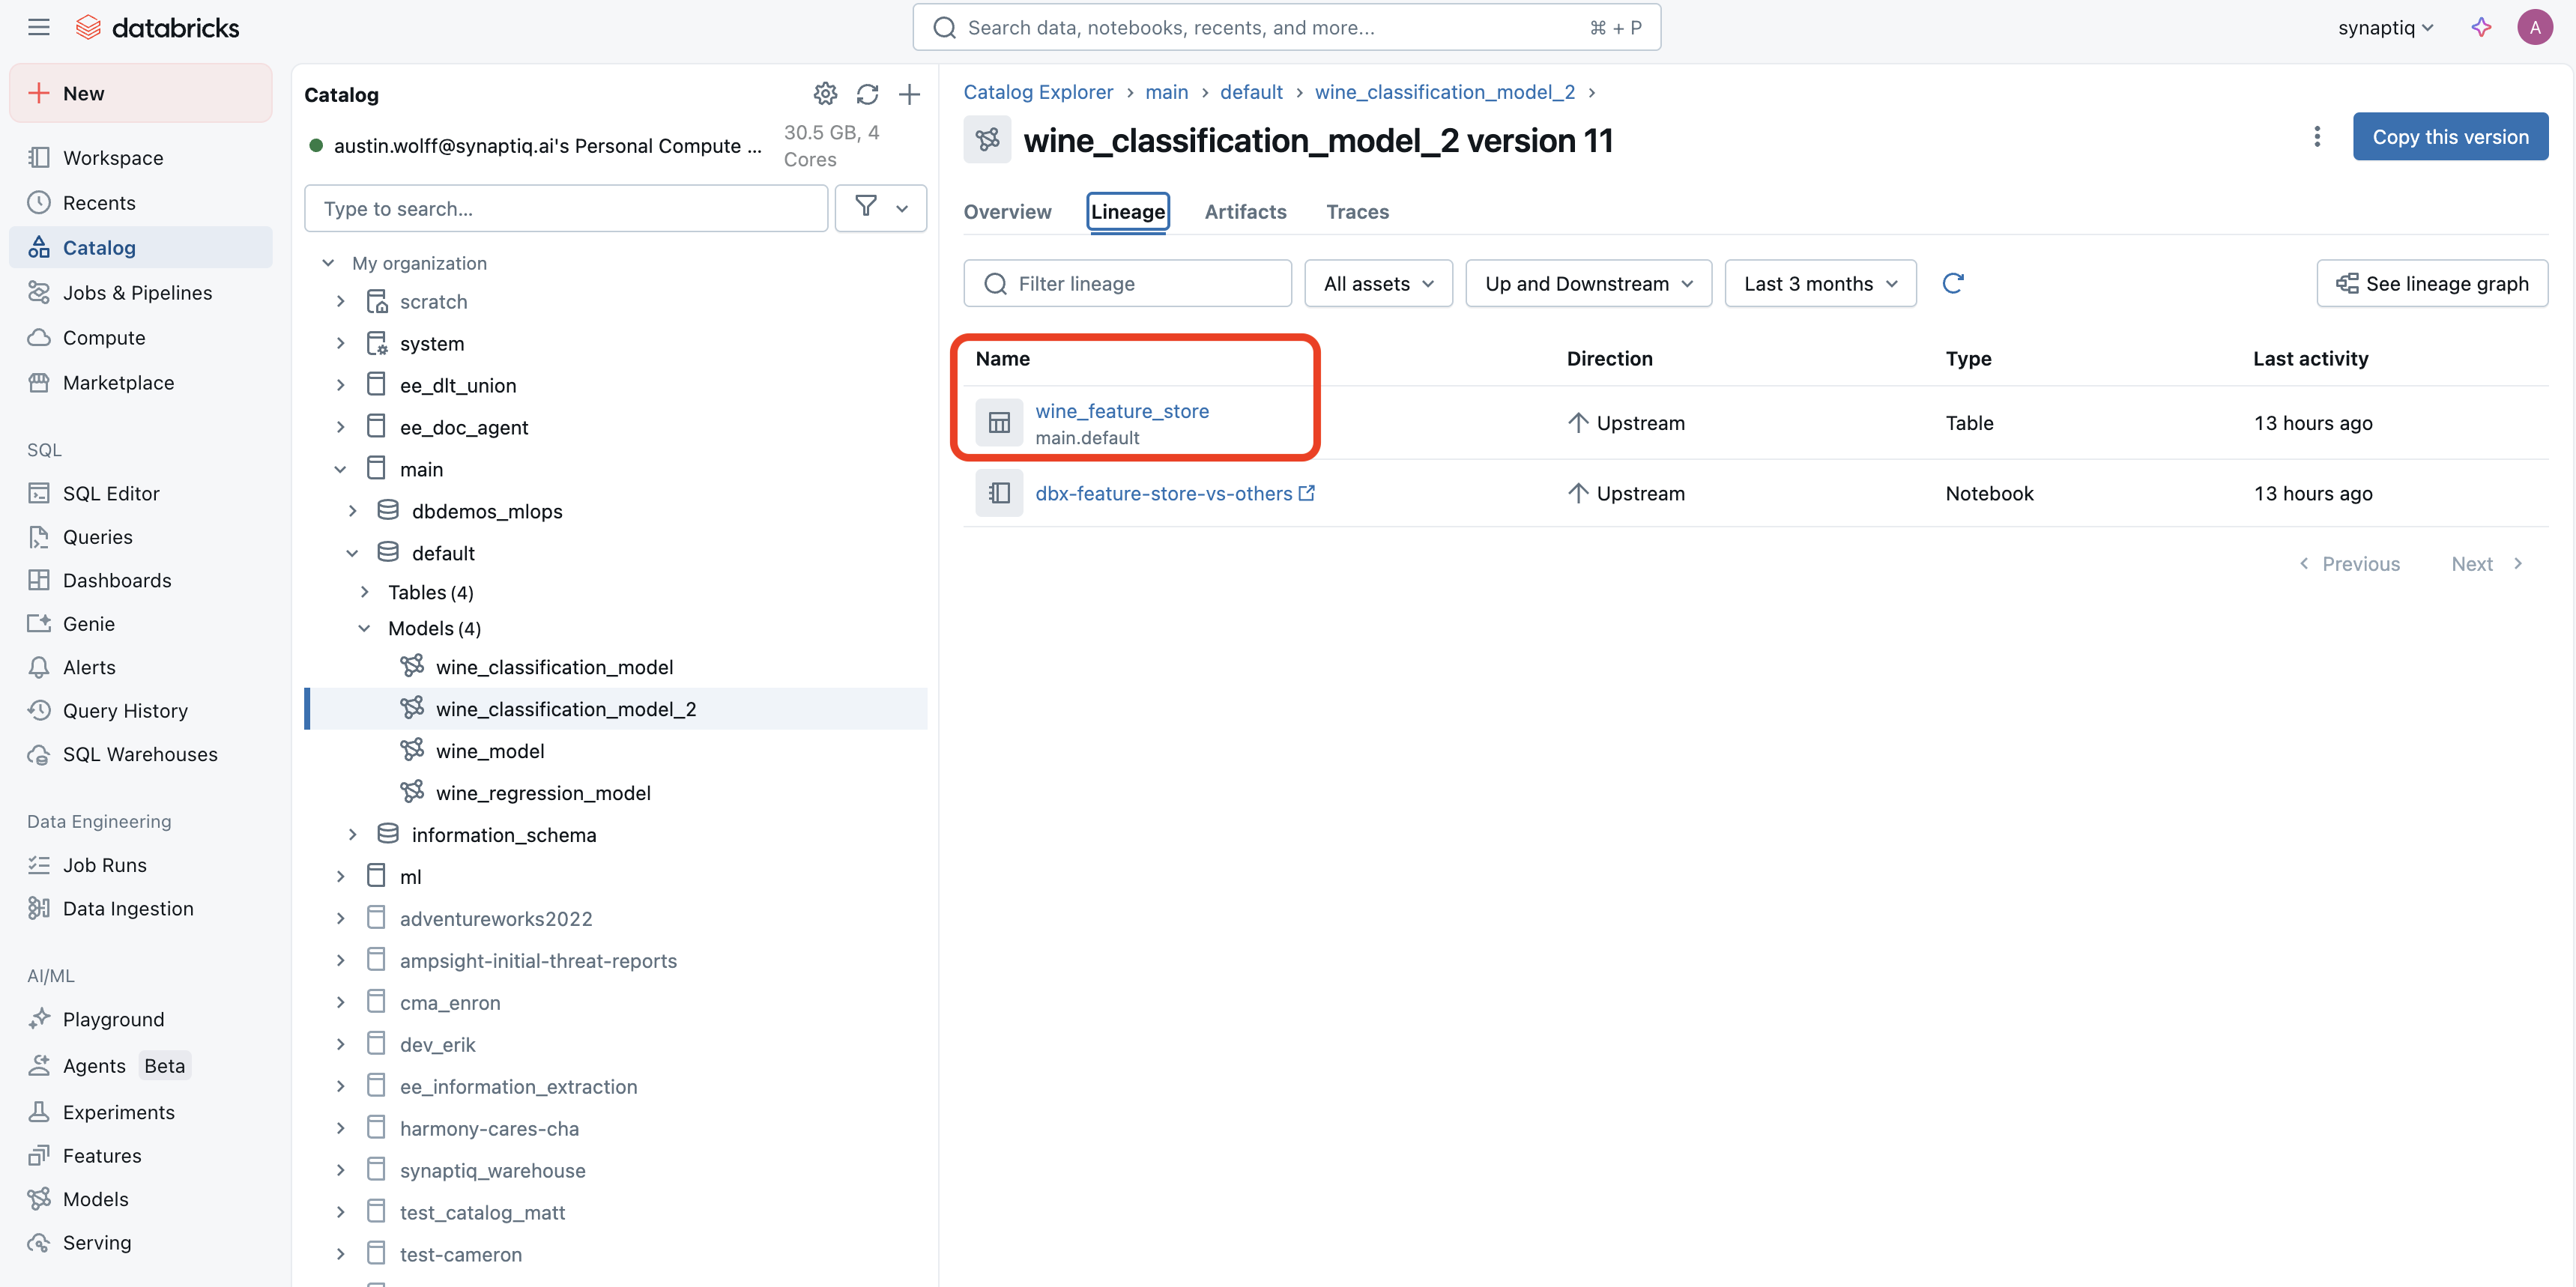
Task: Click the plus icon to add catalog
Action: click(909, 94)
